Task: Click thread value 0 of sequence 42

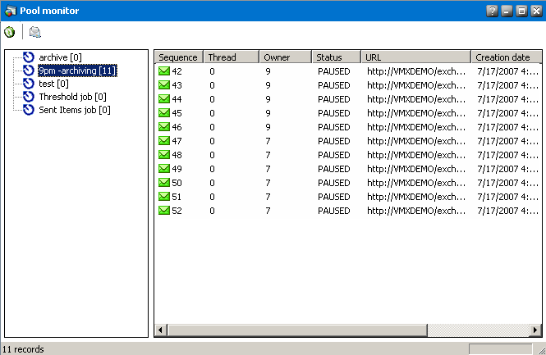Action: [x=212, y=71]
